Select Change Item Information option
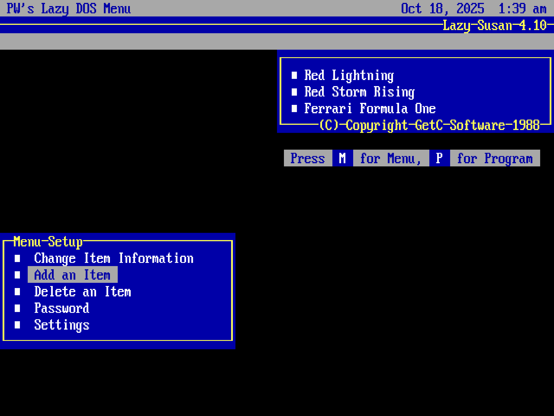Viewport: 554px width, 416px height. pyautogui.click(x=114, y=258)
